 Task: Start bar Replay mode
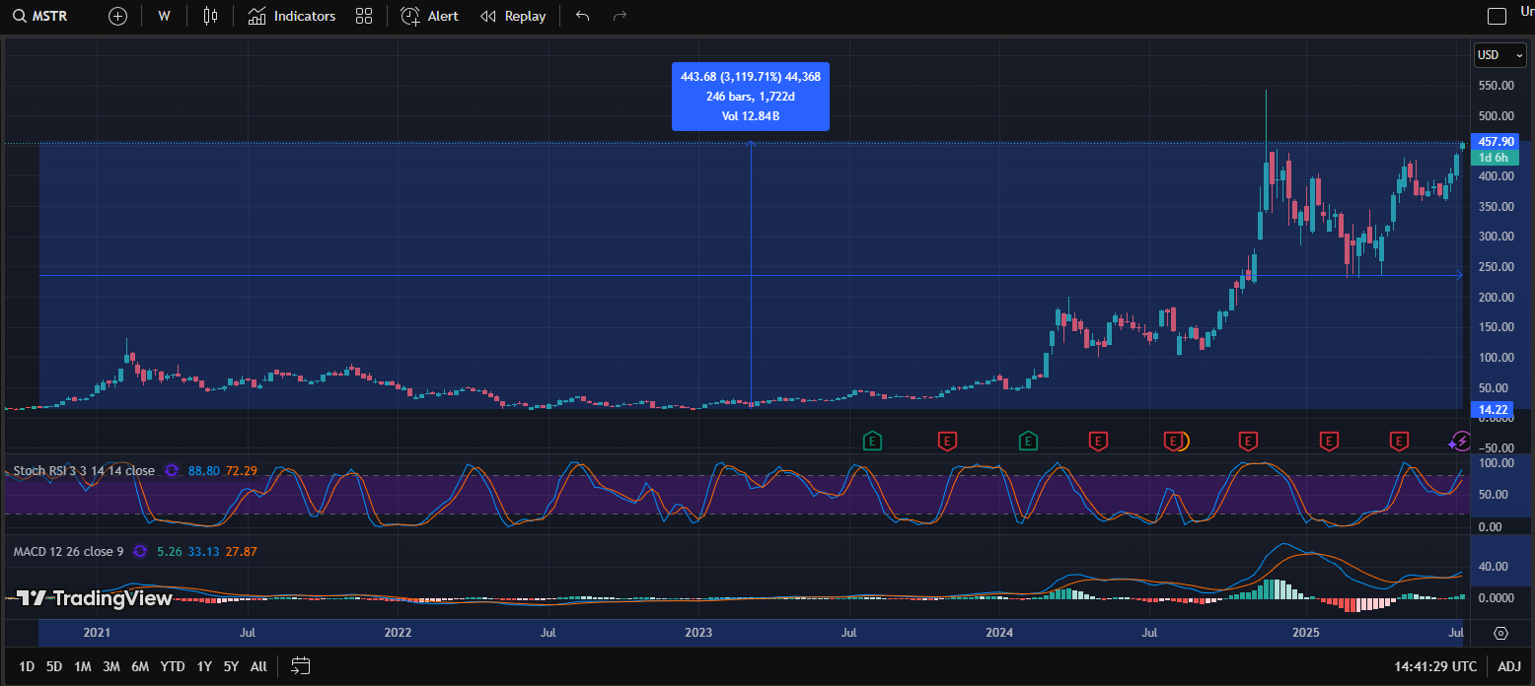[x=513, y=16]
